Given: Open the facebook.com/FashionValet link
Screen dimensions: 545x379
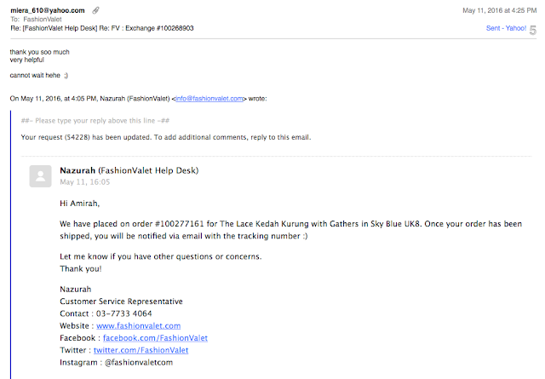Looking at the screenshot, I should (x=155, y=338).
